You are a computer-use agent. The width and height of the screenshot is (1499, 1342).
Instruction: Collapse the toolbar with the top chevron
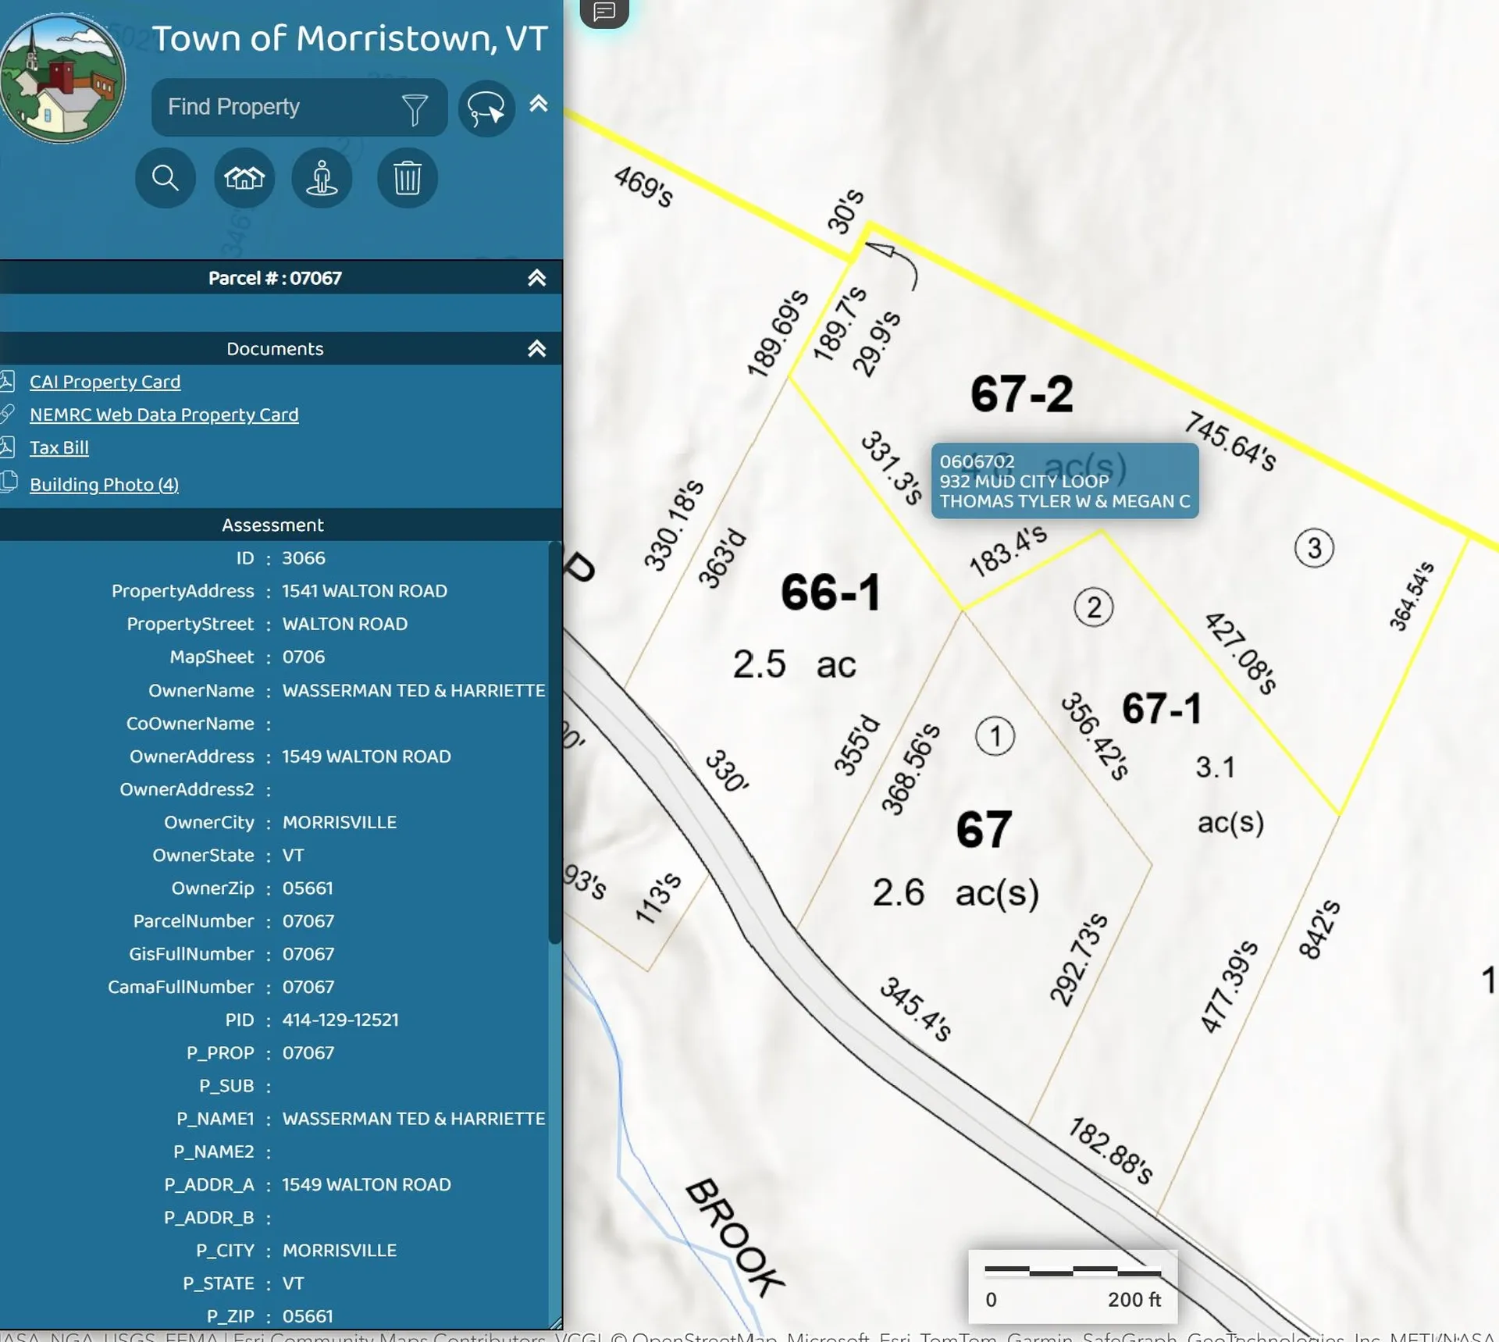point(537,105)
